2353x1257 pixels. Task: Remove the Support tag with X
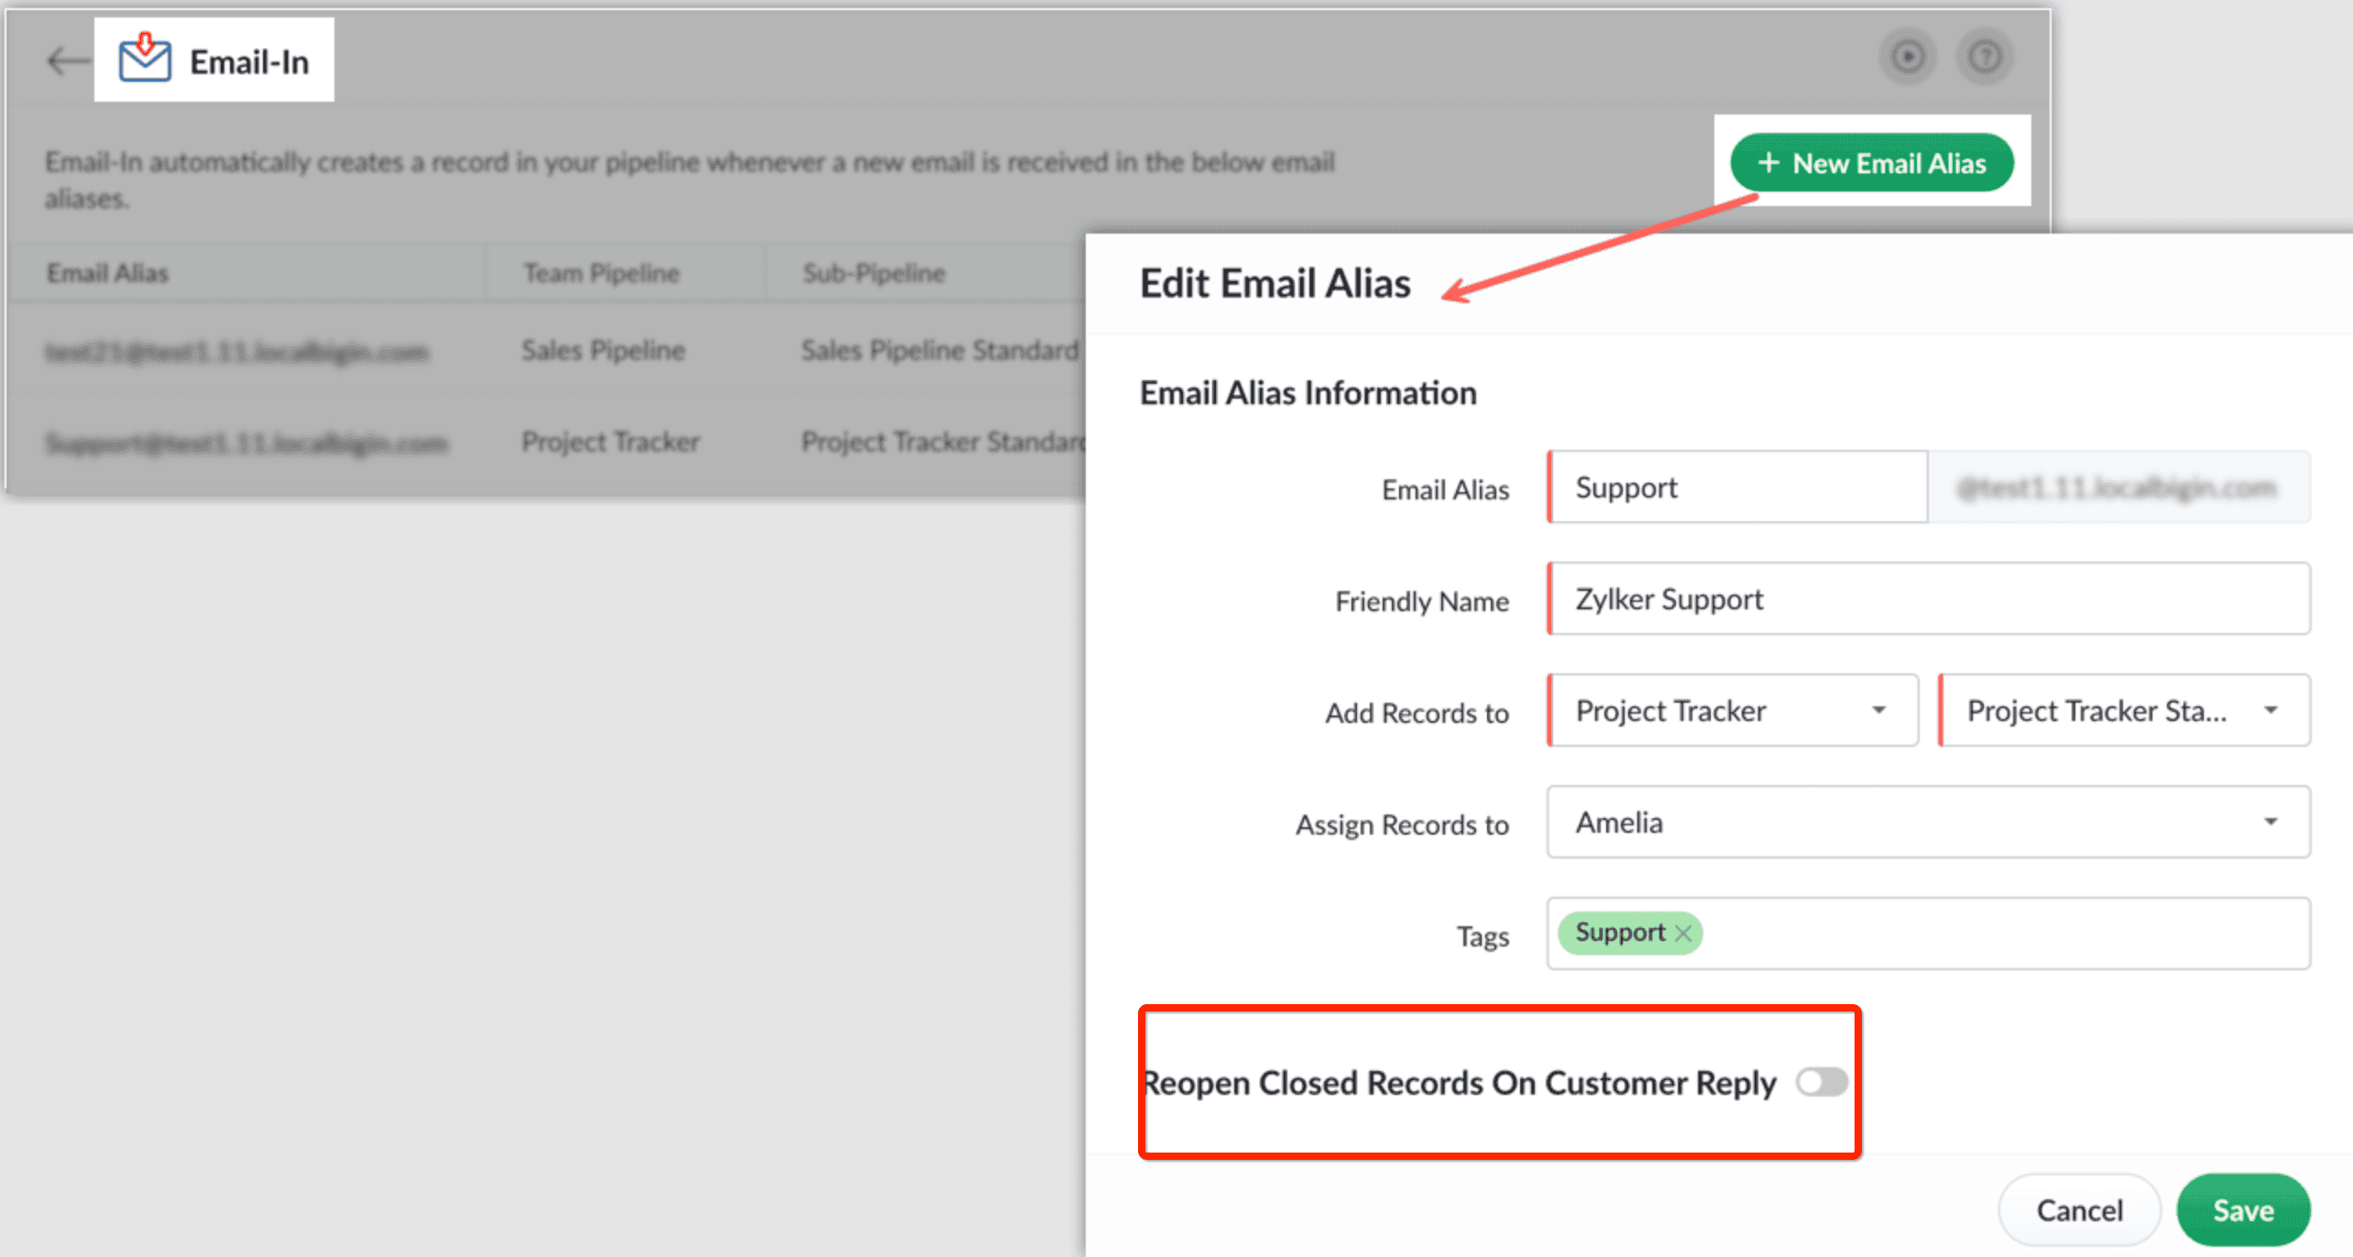(1683, 934)
